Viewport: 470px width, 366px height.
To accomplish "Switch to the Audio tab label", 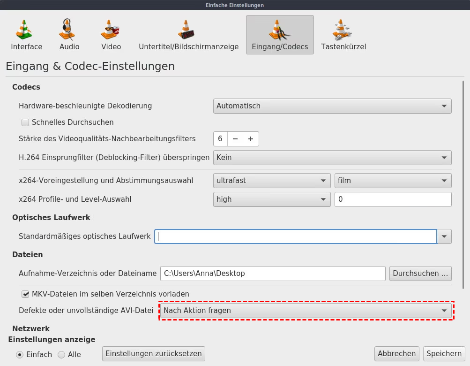I will (x=69, y=47).
